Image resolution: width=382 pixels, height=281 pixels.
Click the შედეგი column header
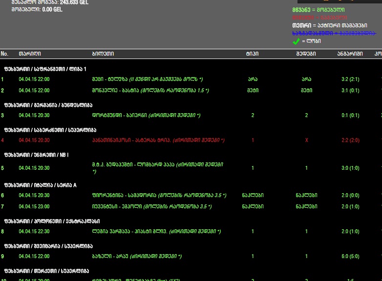[x=306, y=54]
